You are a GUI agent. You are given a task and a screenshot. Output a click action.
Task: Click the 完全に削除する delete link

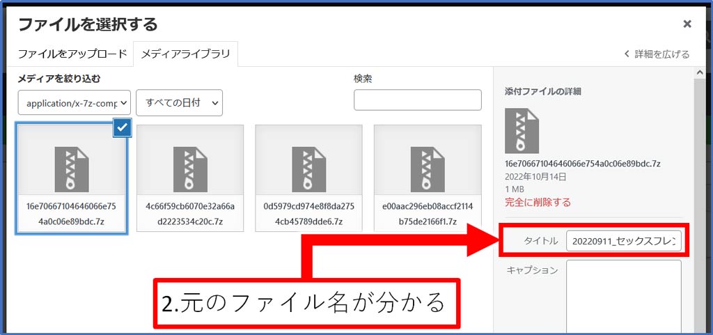click(538, 202)
